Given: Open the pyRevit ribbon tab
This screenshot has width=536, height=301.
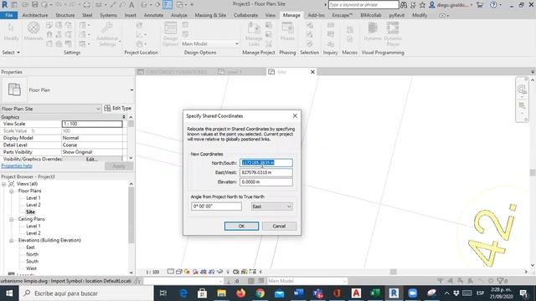Looking at the screenshot, I should [396, 15].
